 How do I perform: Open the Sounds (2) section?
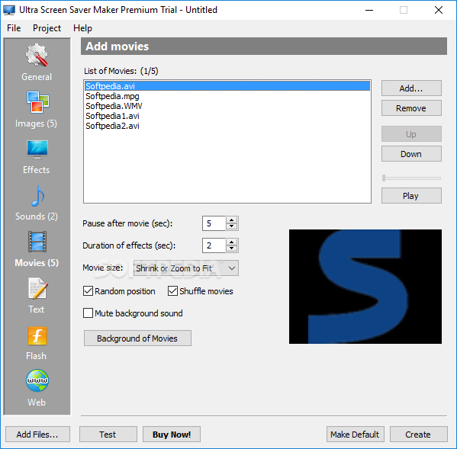point(37,203)
